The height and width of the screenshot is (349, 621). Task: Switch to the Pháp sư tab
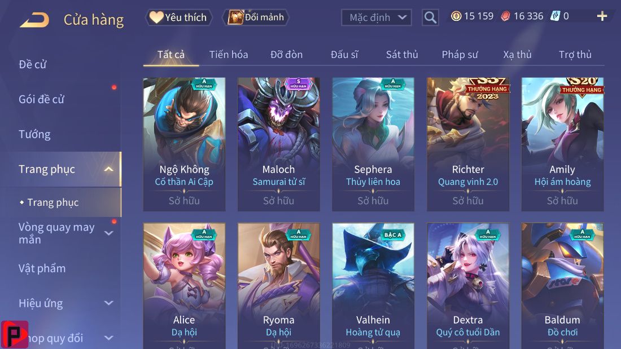460,55
